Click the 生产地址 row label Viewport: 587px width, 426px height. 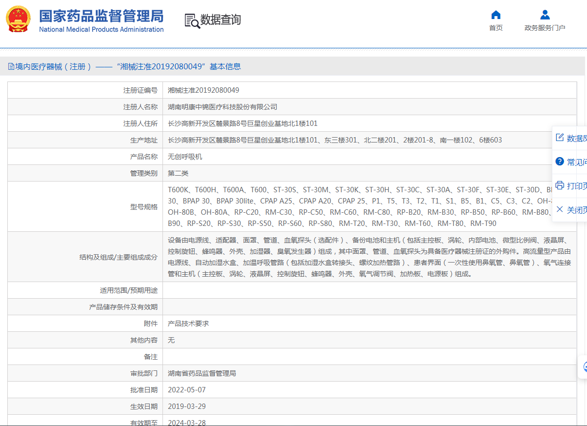pos(144,140)
